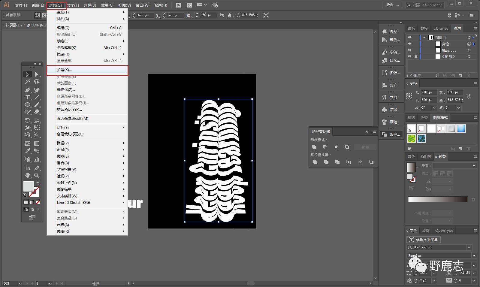Click the Unite shape mode icon in Pathfinder
Viewport: 480px width, 287px height.
[x=314, y=147]
